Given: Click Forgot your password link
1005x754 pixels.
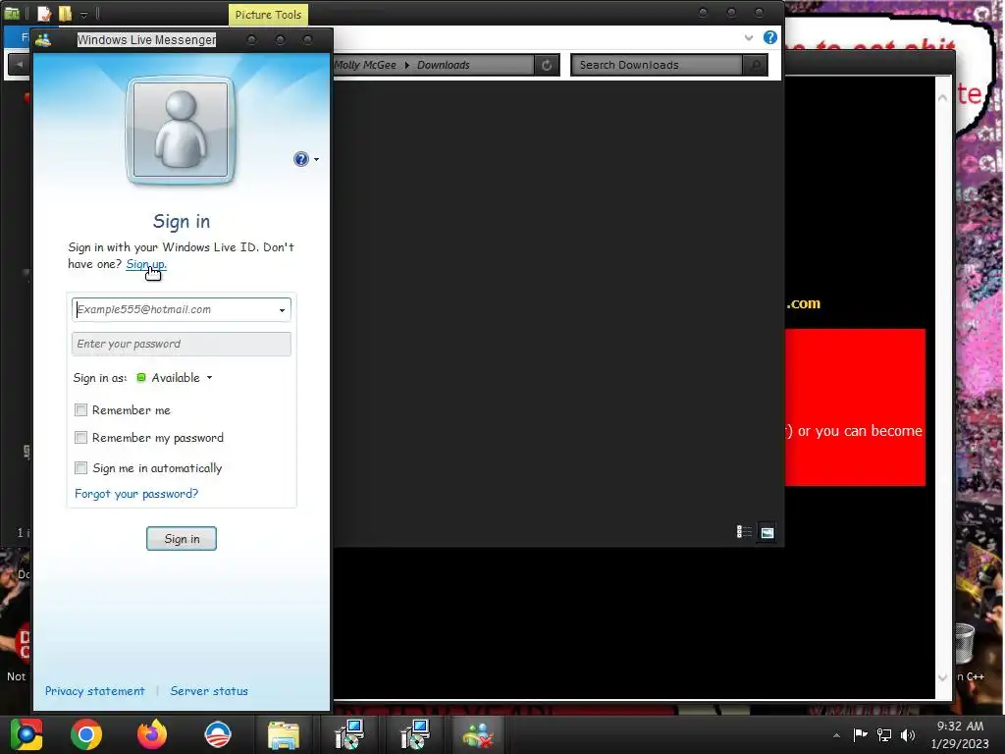Looking at the screenshot, I should (136, 494).
